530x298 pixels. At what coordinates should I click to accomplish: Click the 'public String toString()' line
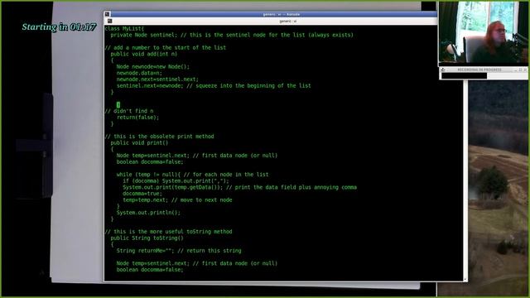coord(147,238)
